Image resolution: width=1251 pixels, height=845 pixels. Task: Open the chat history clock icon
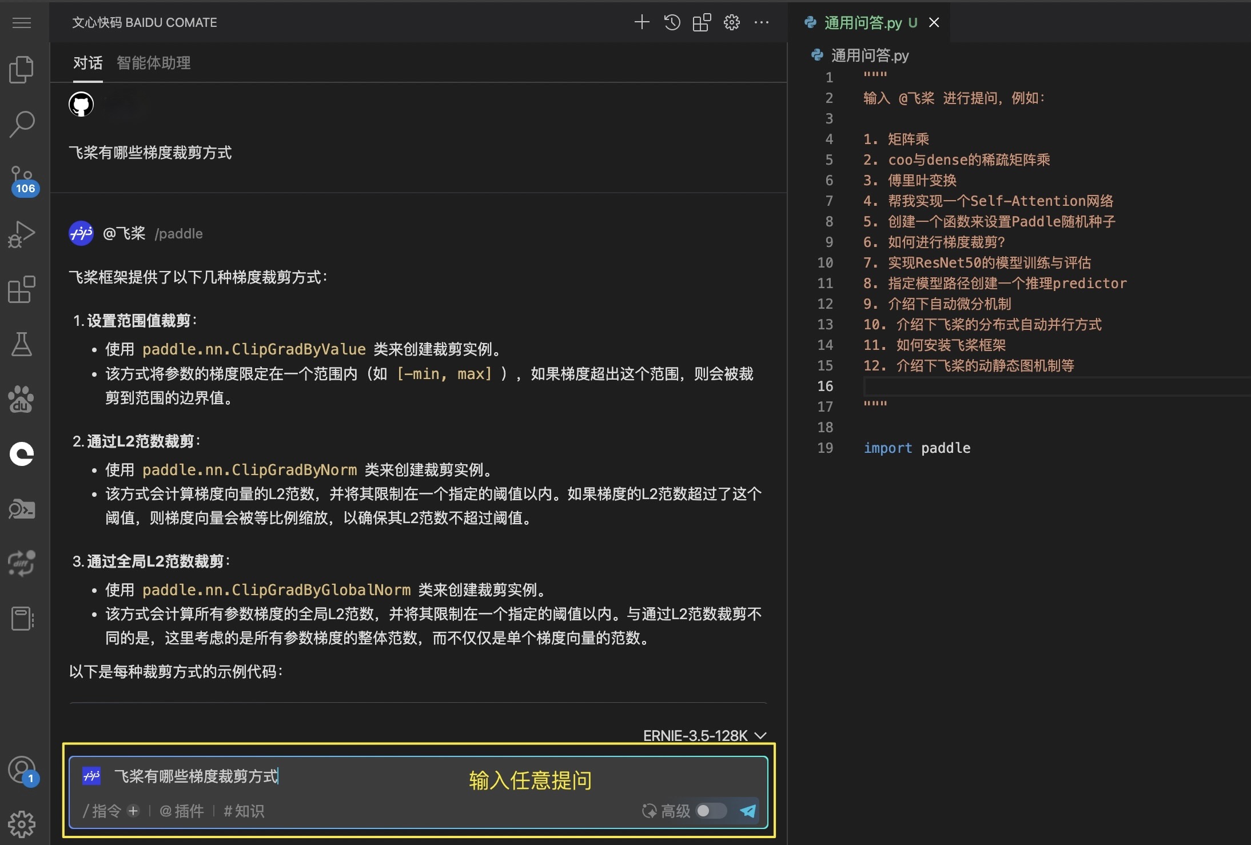pos(672,22)
